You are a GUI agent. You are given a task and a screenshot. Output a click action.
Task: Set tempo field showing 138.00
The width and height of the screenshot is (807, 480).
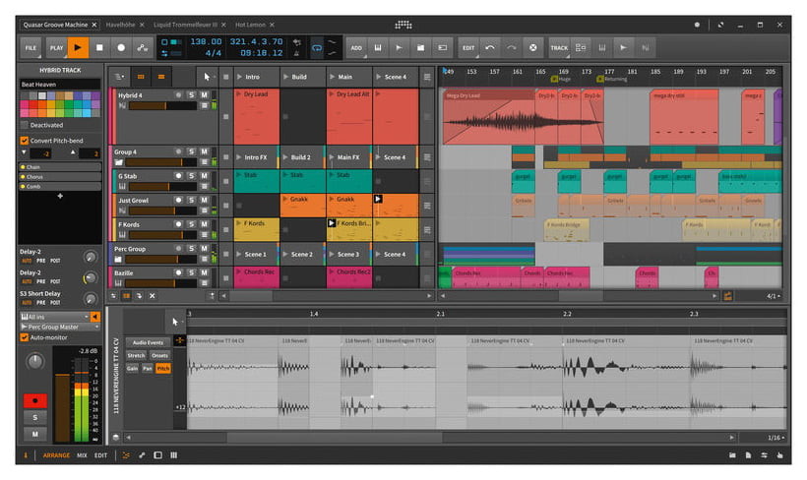206,41
